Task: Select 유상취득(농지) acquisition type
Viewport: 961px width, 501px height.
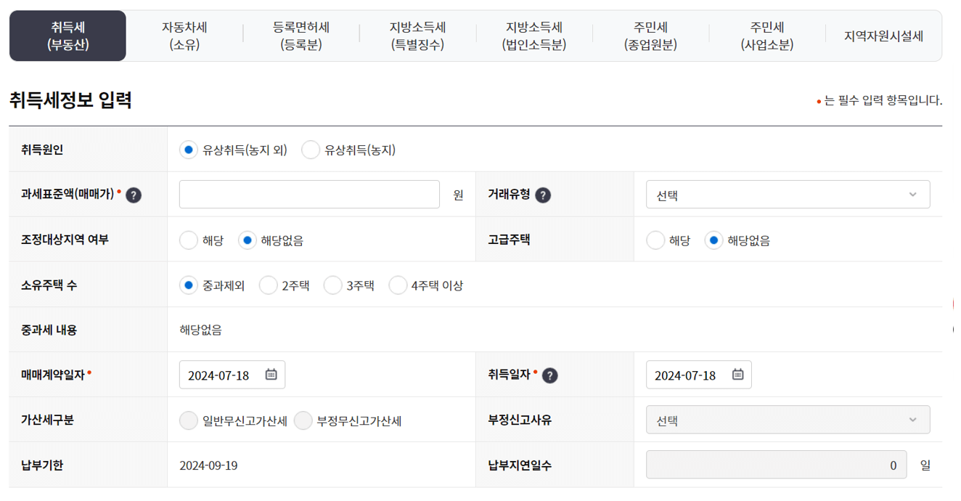Action: (x=311, y=150)
